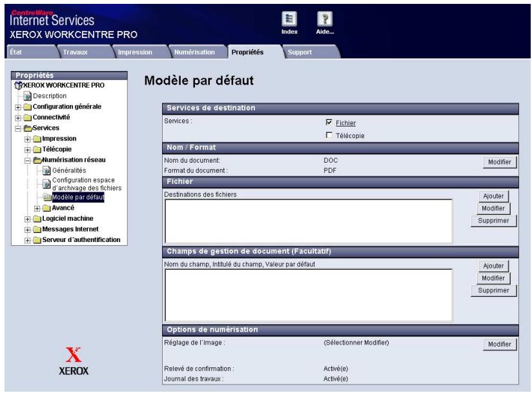Click the (Sélectionner Modifier) text
This screenshot has height=393, width=532.
(x=356, y=343)
